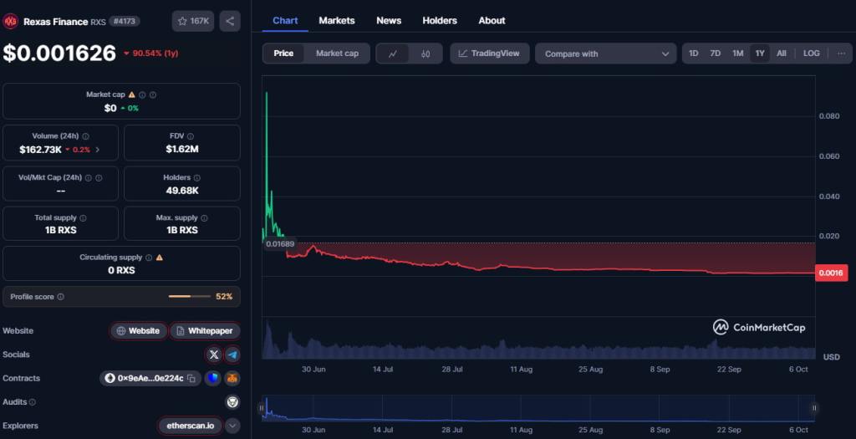This screenshot has height=439, width=856.
Task: Set chart range to 1M
Action: tap(737, 54)
